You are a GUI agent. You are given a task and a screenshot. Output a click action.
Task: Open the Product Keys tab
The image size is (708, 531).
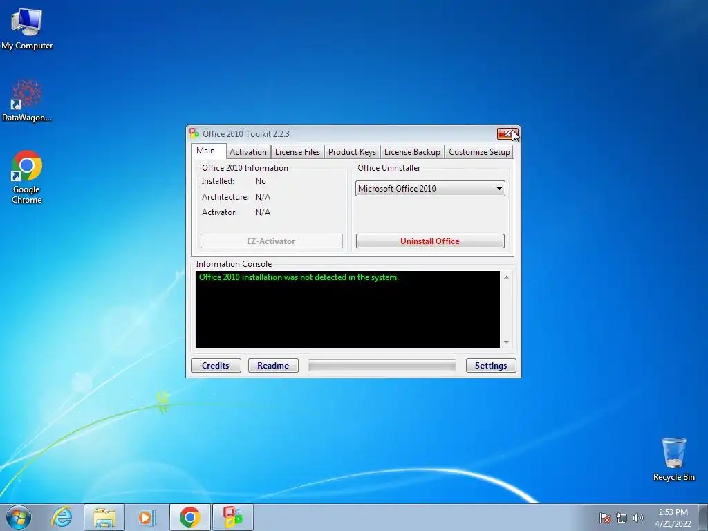point(352,152)
